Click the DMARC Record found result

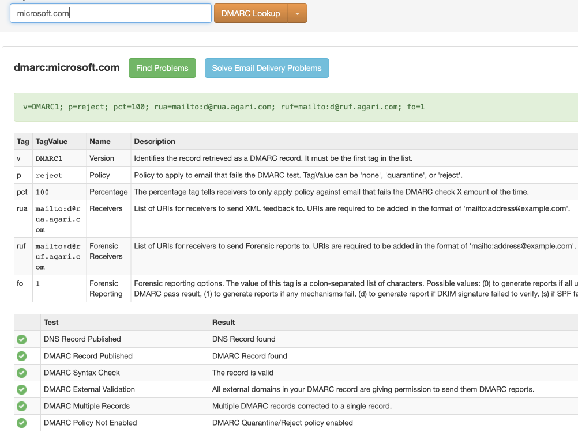click(250, 356)
